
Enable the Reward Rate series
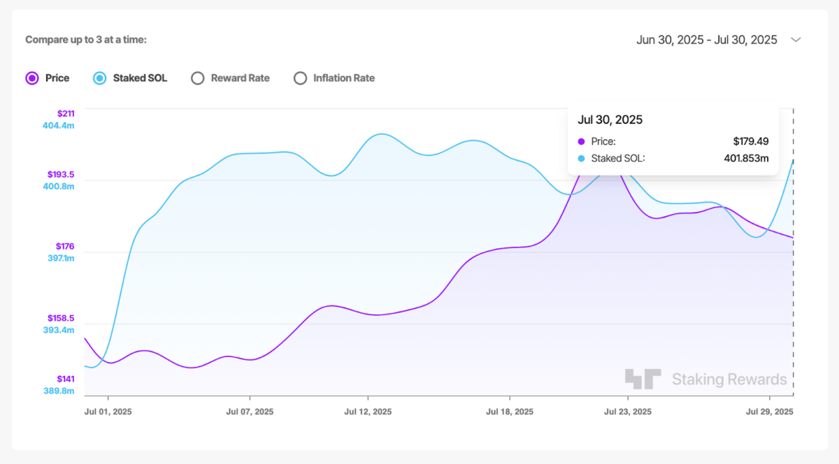coord(197,78)
